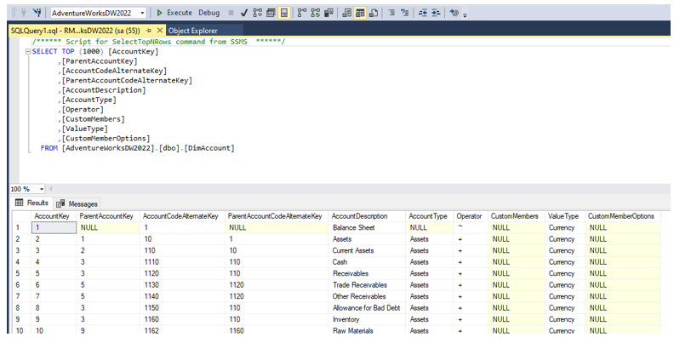Open the Messages tab

(x=77, y=204)
